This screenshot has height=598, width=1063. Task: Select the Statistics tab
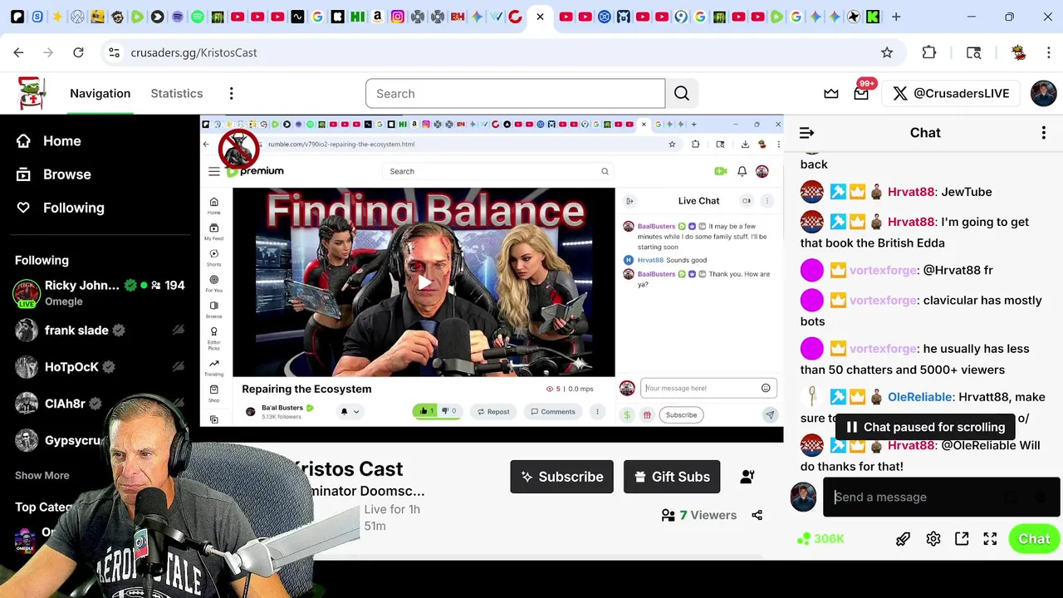(x=177, y=94)
